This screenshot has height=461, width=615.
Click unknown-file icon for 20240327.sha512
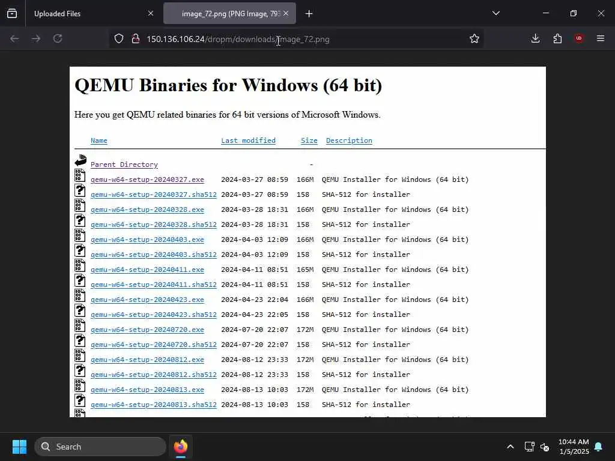80,190
